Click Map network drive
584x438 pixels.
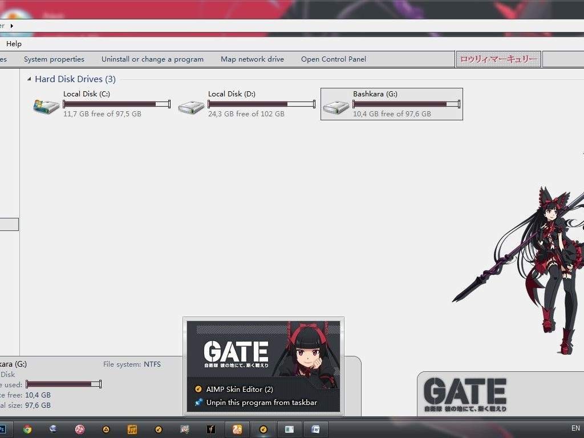252,59
